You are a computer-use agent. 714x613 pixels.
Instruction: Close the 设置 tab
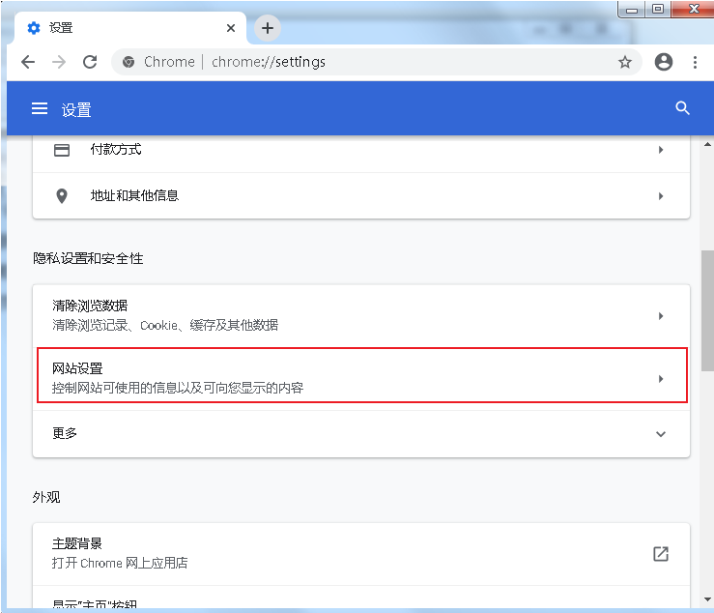coord(231,28)
